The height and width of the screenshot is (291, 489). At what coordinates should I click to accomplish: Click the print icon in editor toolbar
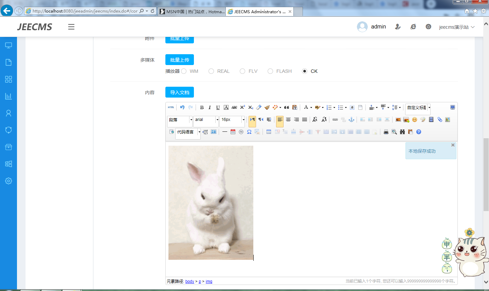[x=386, y=132]
